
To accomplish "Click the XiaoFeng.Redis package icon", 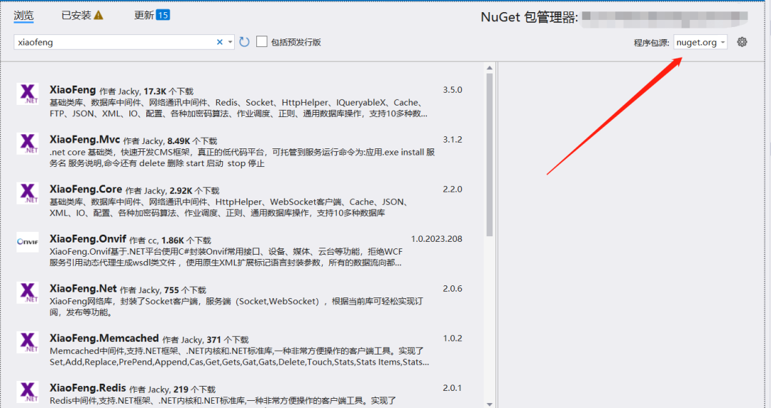I will click(x=28, y=392).
